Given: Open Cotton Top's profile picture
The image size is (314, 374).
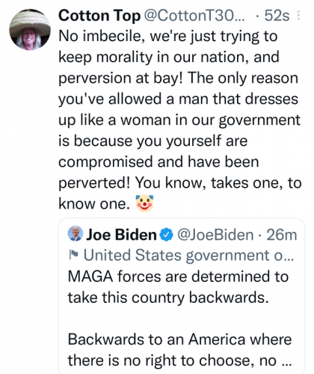Looking at the screenshot, I should tap(30, 30).
